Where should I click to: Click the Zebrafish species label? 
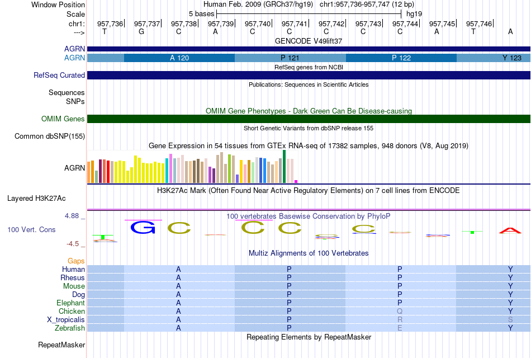(69, 328)
